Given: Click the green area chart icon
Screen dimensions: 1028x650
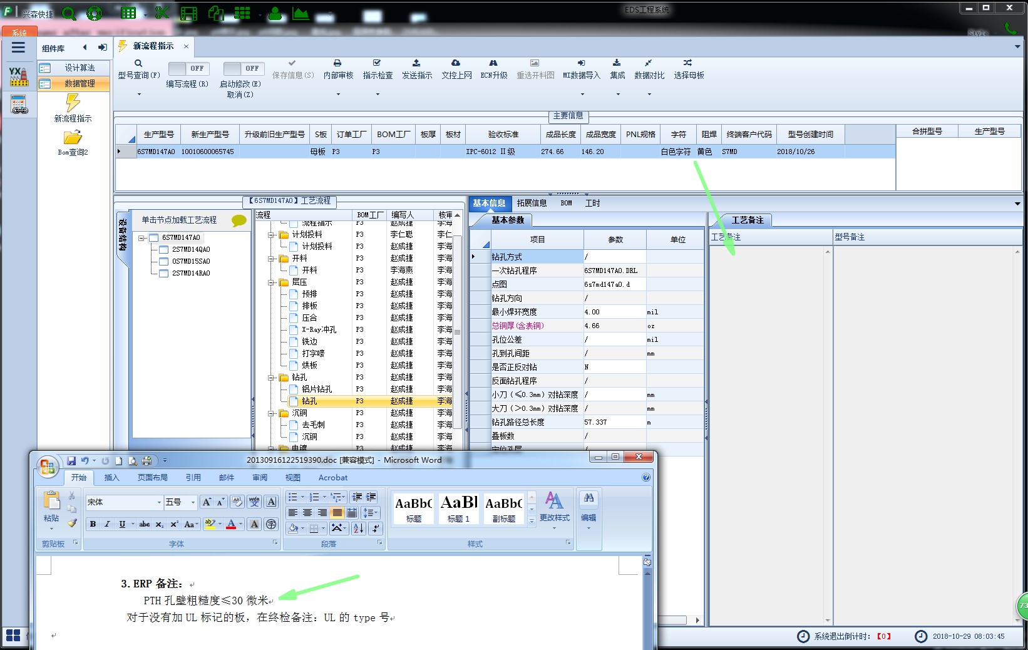Looking at the screenshot, I should (x=301, y=13).
